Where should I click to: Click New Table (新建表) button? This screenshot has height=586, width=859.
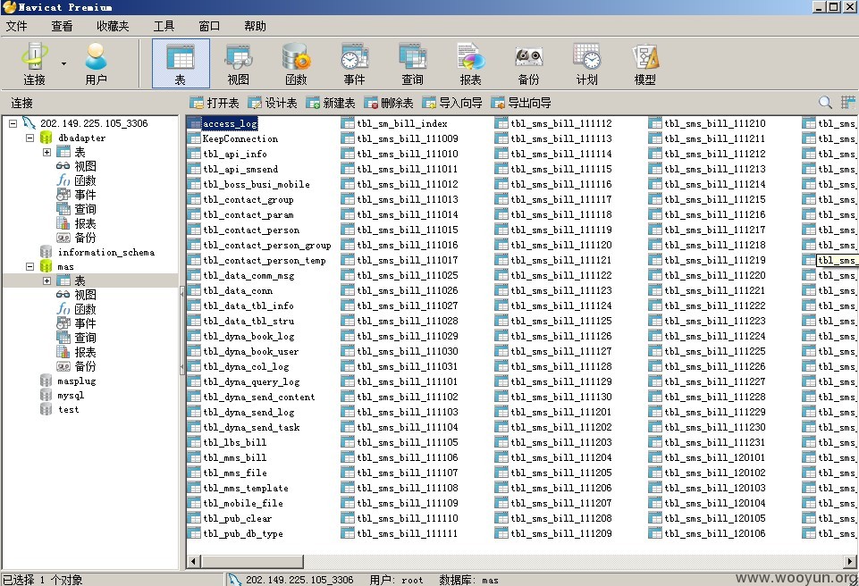pos(331,103)
